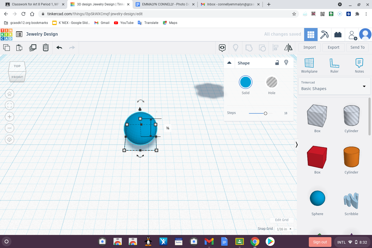Open the Gmail inbox browser tab

tap(230, 4)
